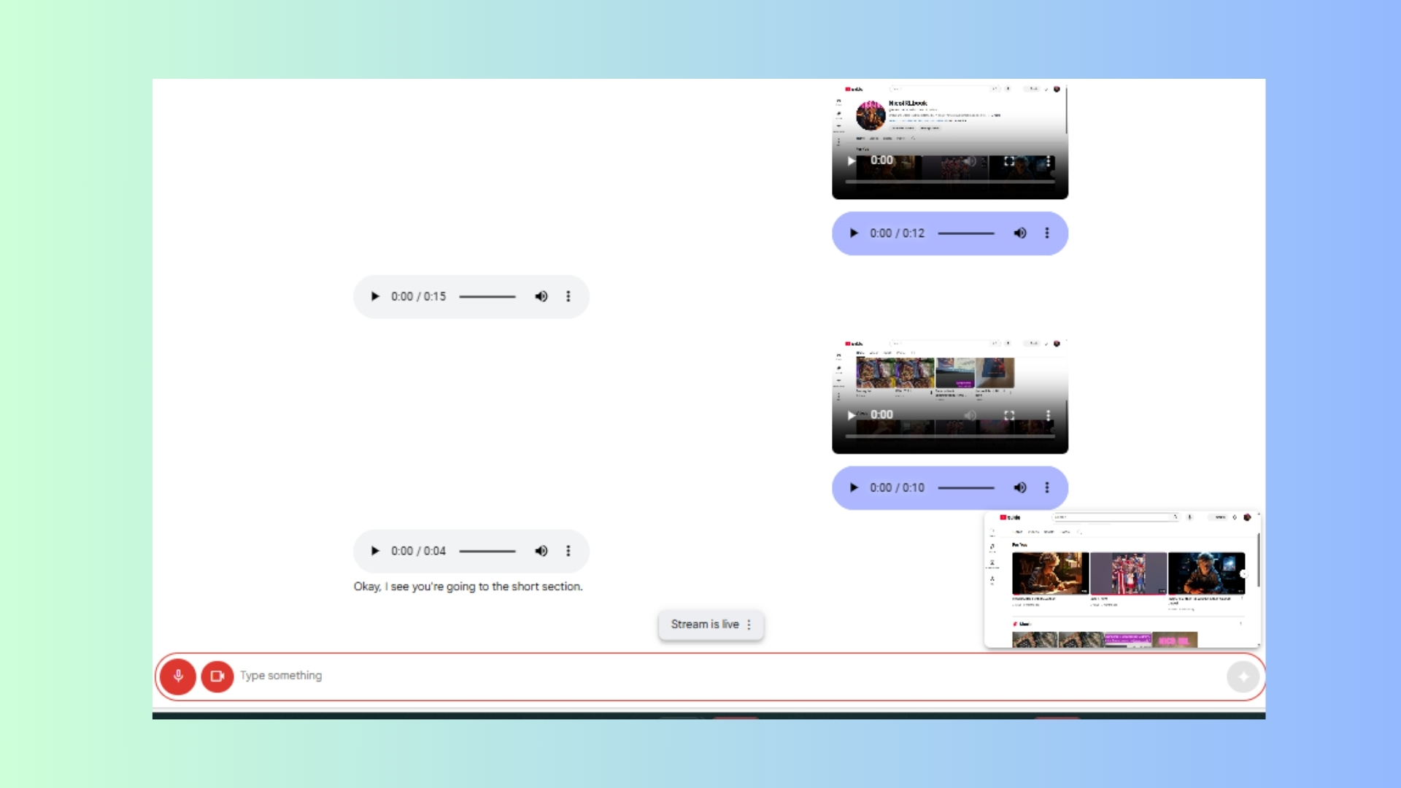Screen dimensions: 1401x788
Task: Open three-dot menu on 0:12 audio
Action: tap(1047, 233)
